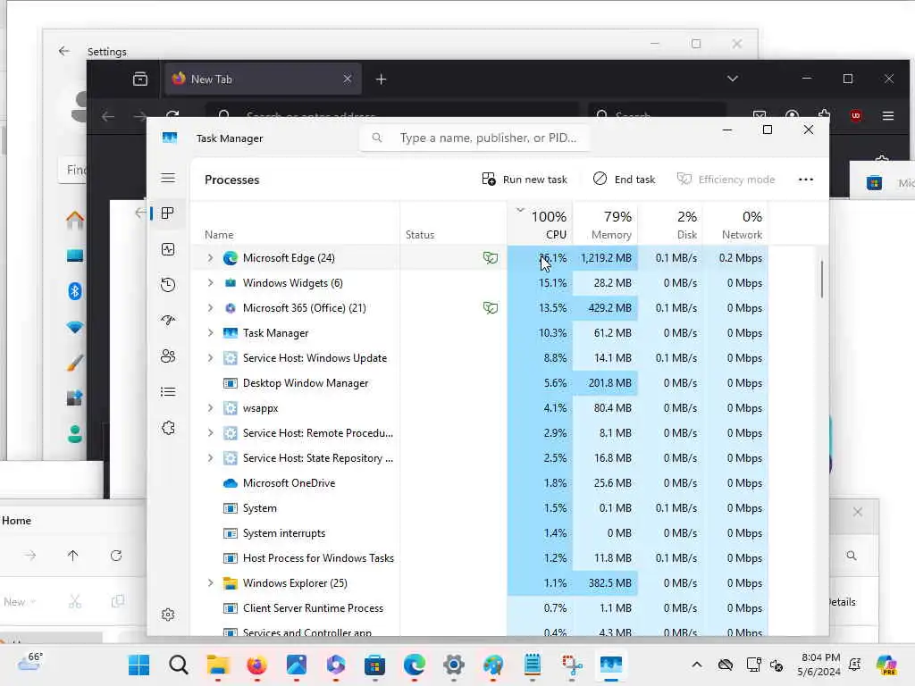Focus the Task Manager search box
Screen dimensions: 915x686
click(x=474, y=138)
